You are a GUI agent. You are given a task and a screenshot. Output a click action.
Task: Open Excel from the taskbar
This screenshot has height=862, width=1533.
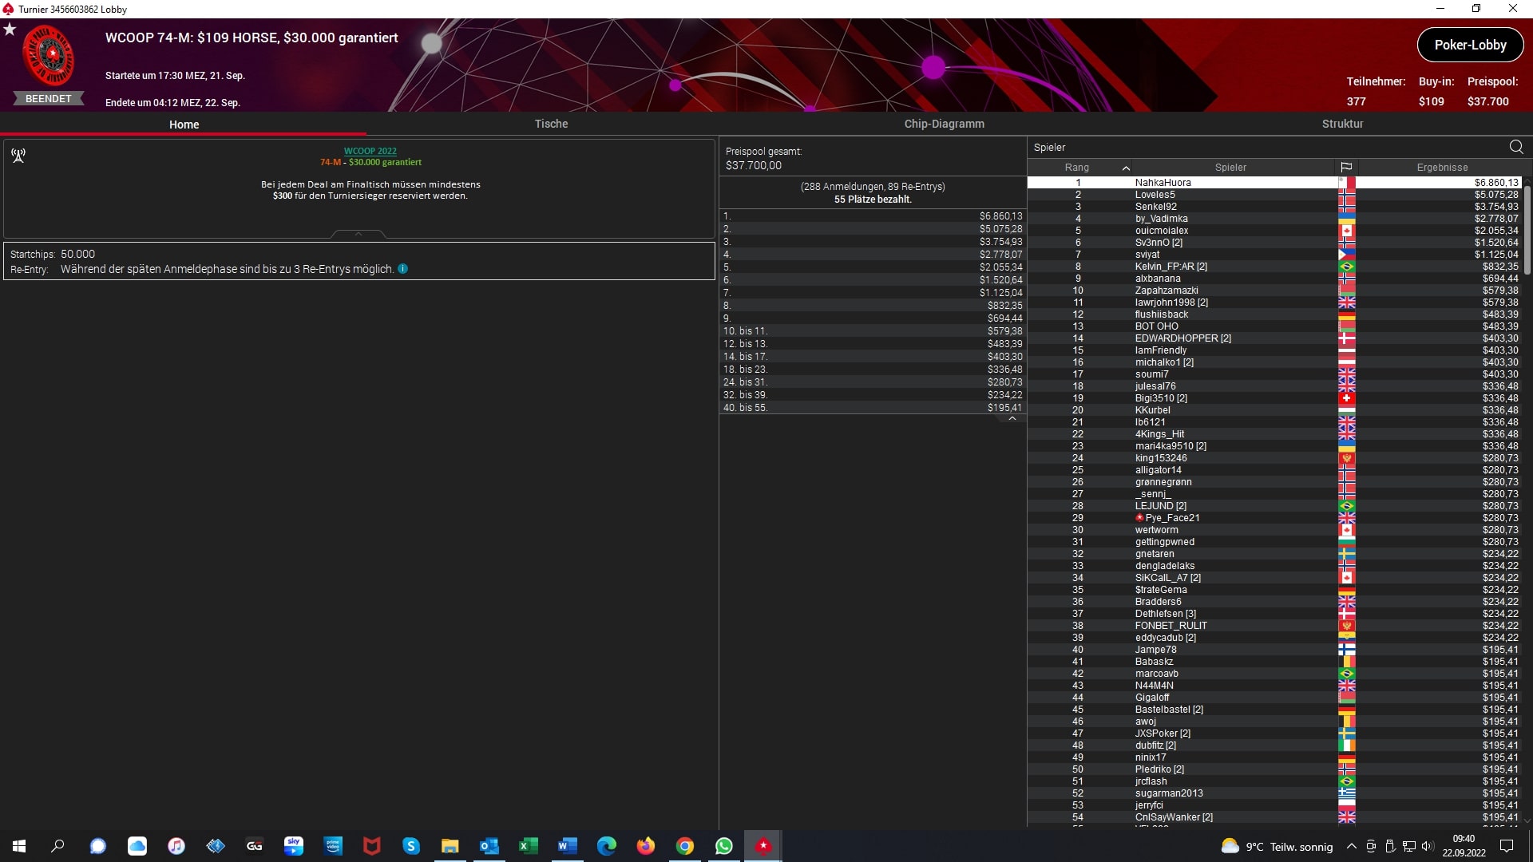529,846
